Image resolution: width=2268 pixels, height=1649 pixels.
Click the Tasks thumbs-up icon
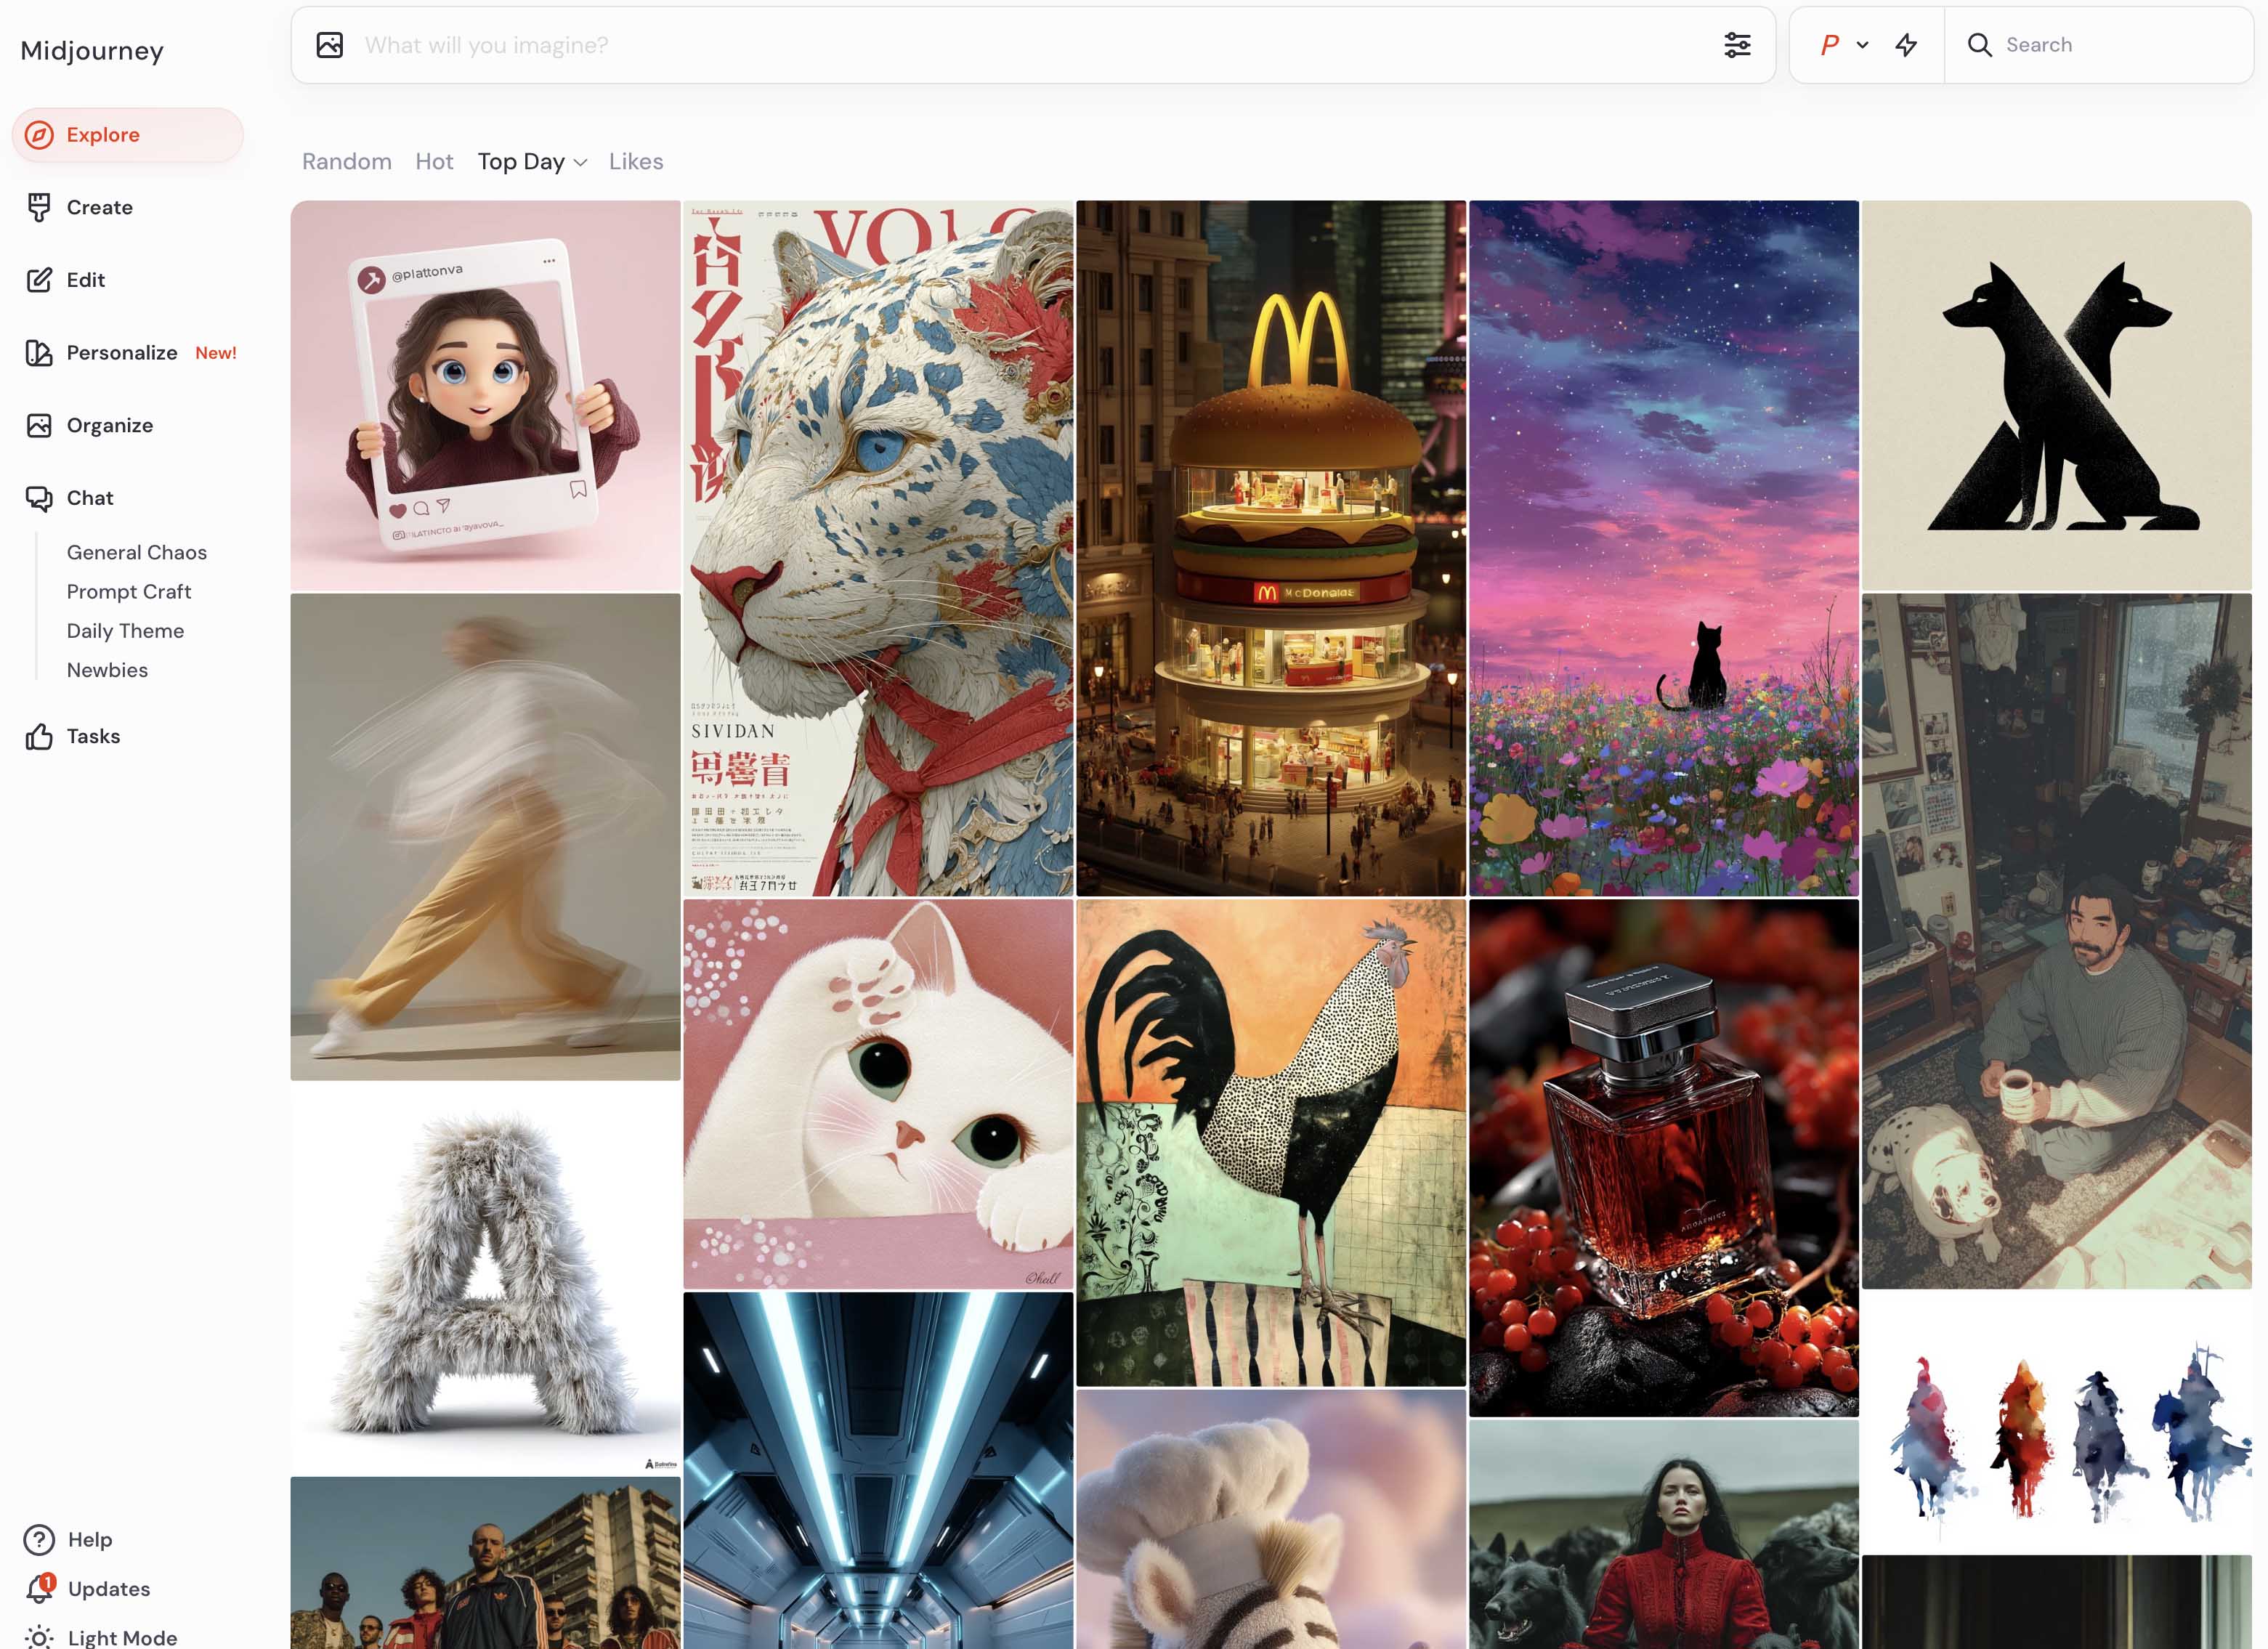[x=39, y=736]
